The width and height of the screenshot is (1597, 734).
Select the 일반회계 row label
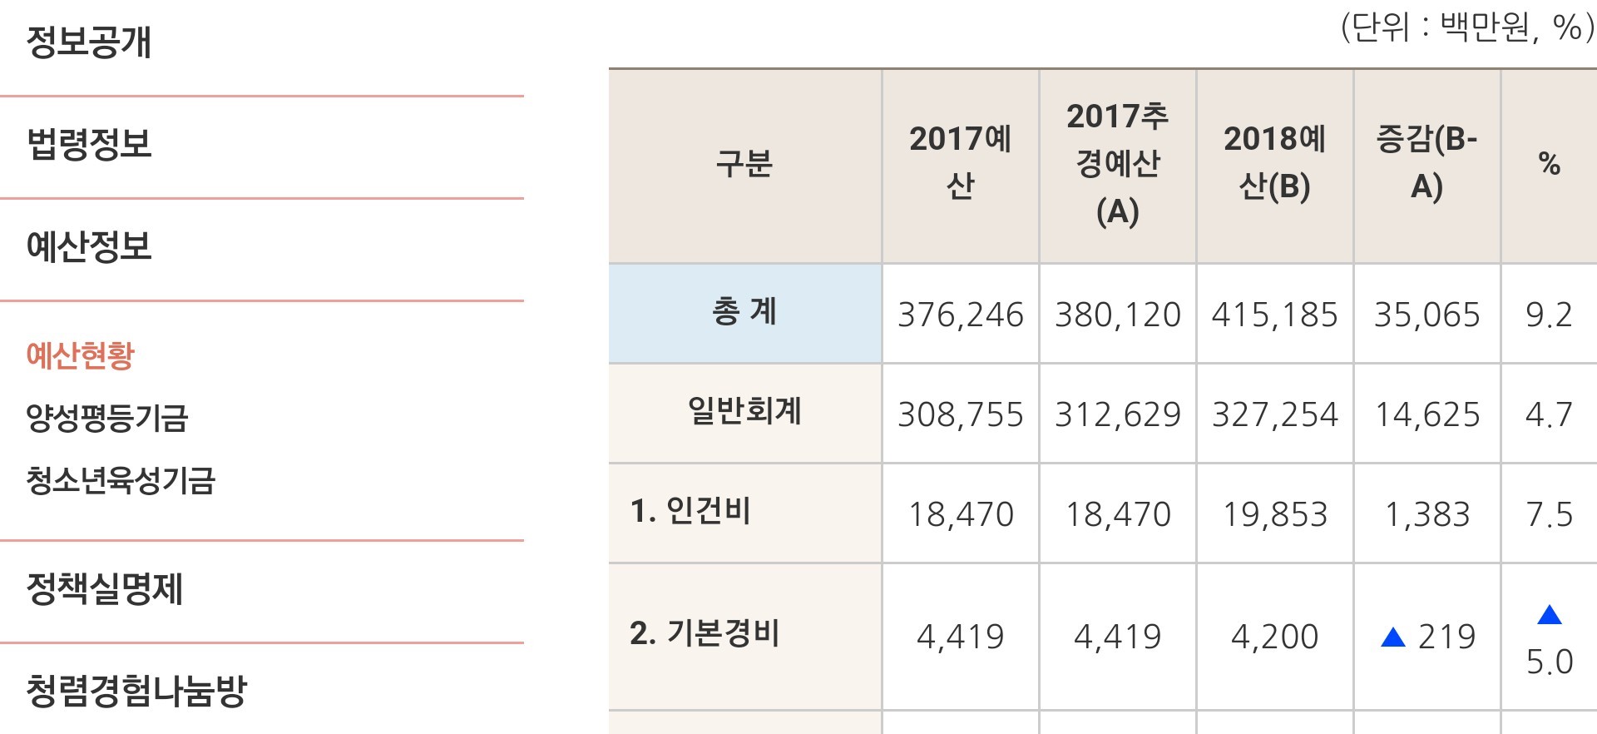744,411
